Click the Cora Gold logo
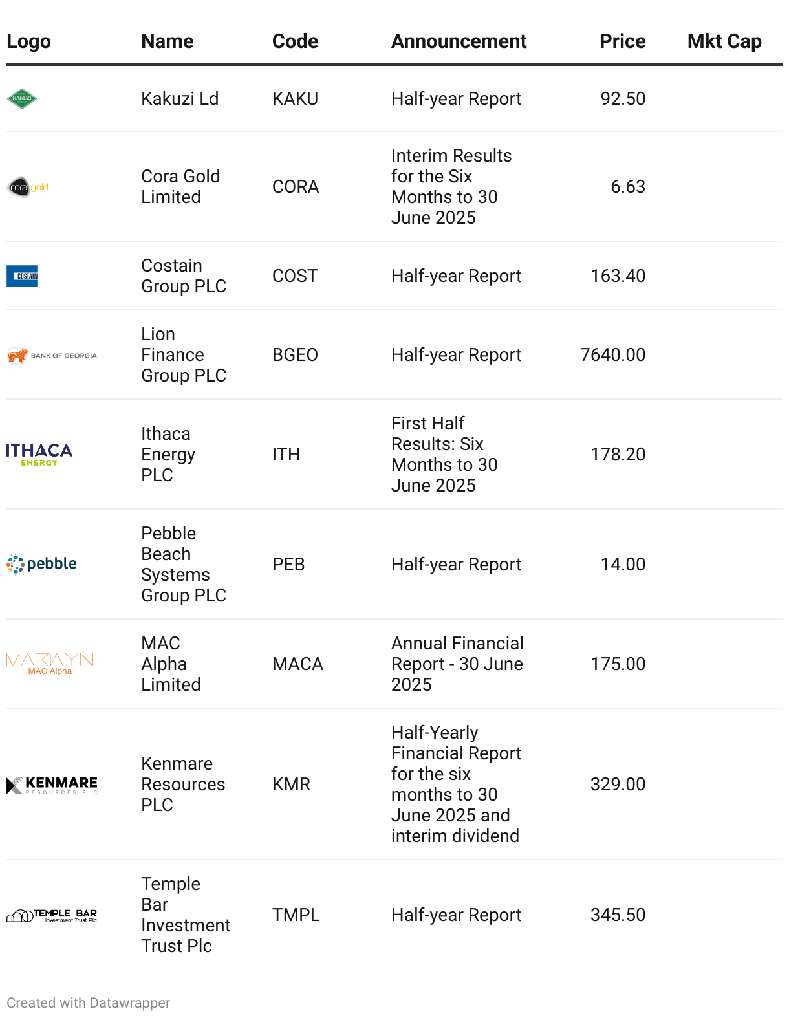The width and height of the screenshot is (789, 1018). pos(28,187)
